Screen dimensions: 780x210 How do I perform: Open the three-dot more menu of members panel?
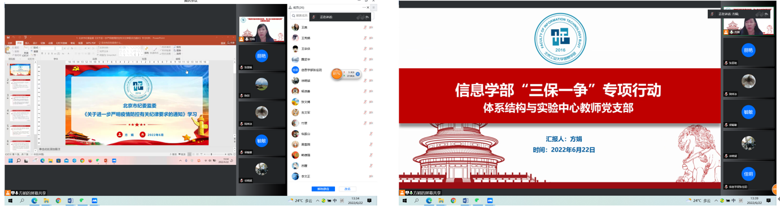pyautogui.click(x=364, y=7)
